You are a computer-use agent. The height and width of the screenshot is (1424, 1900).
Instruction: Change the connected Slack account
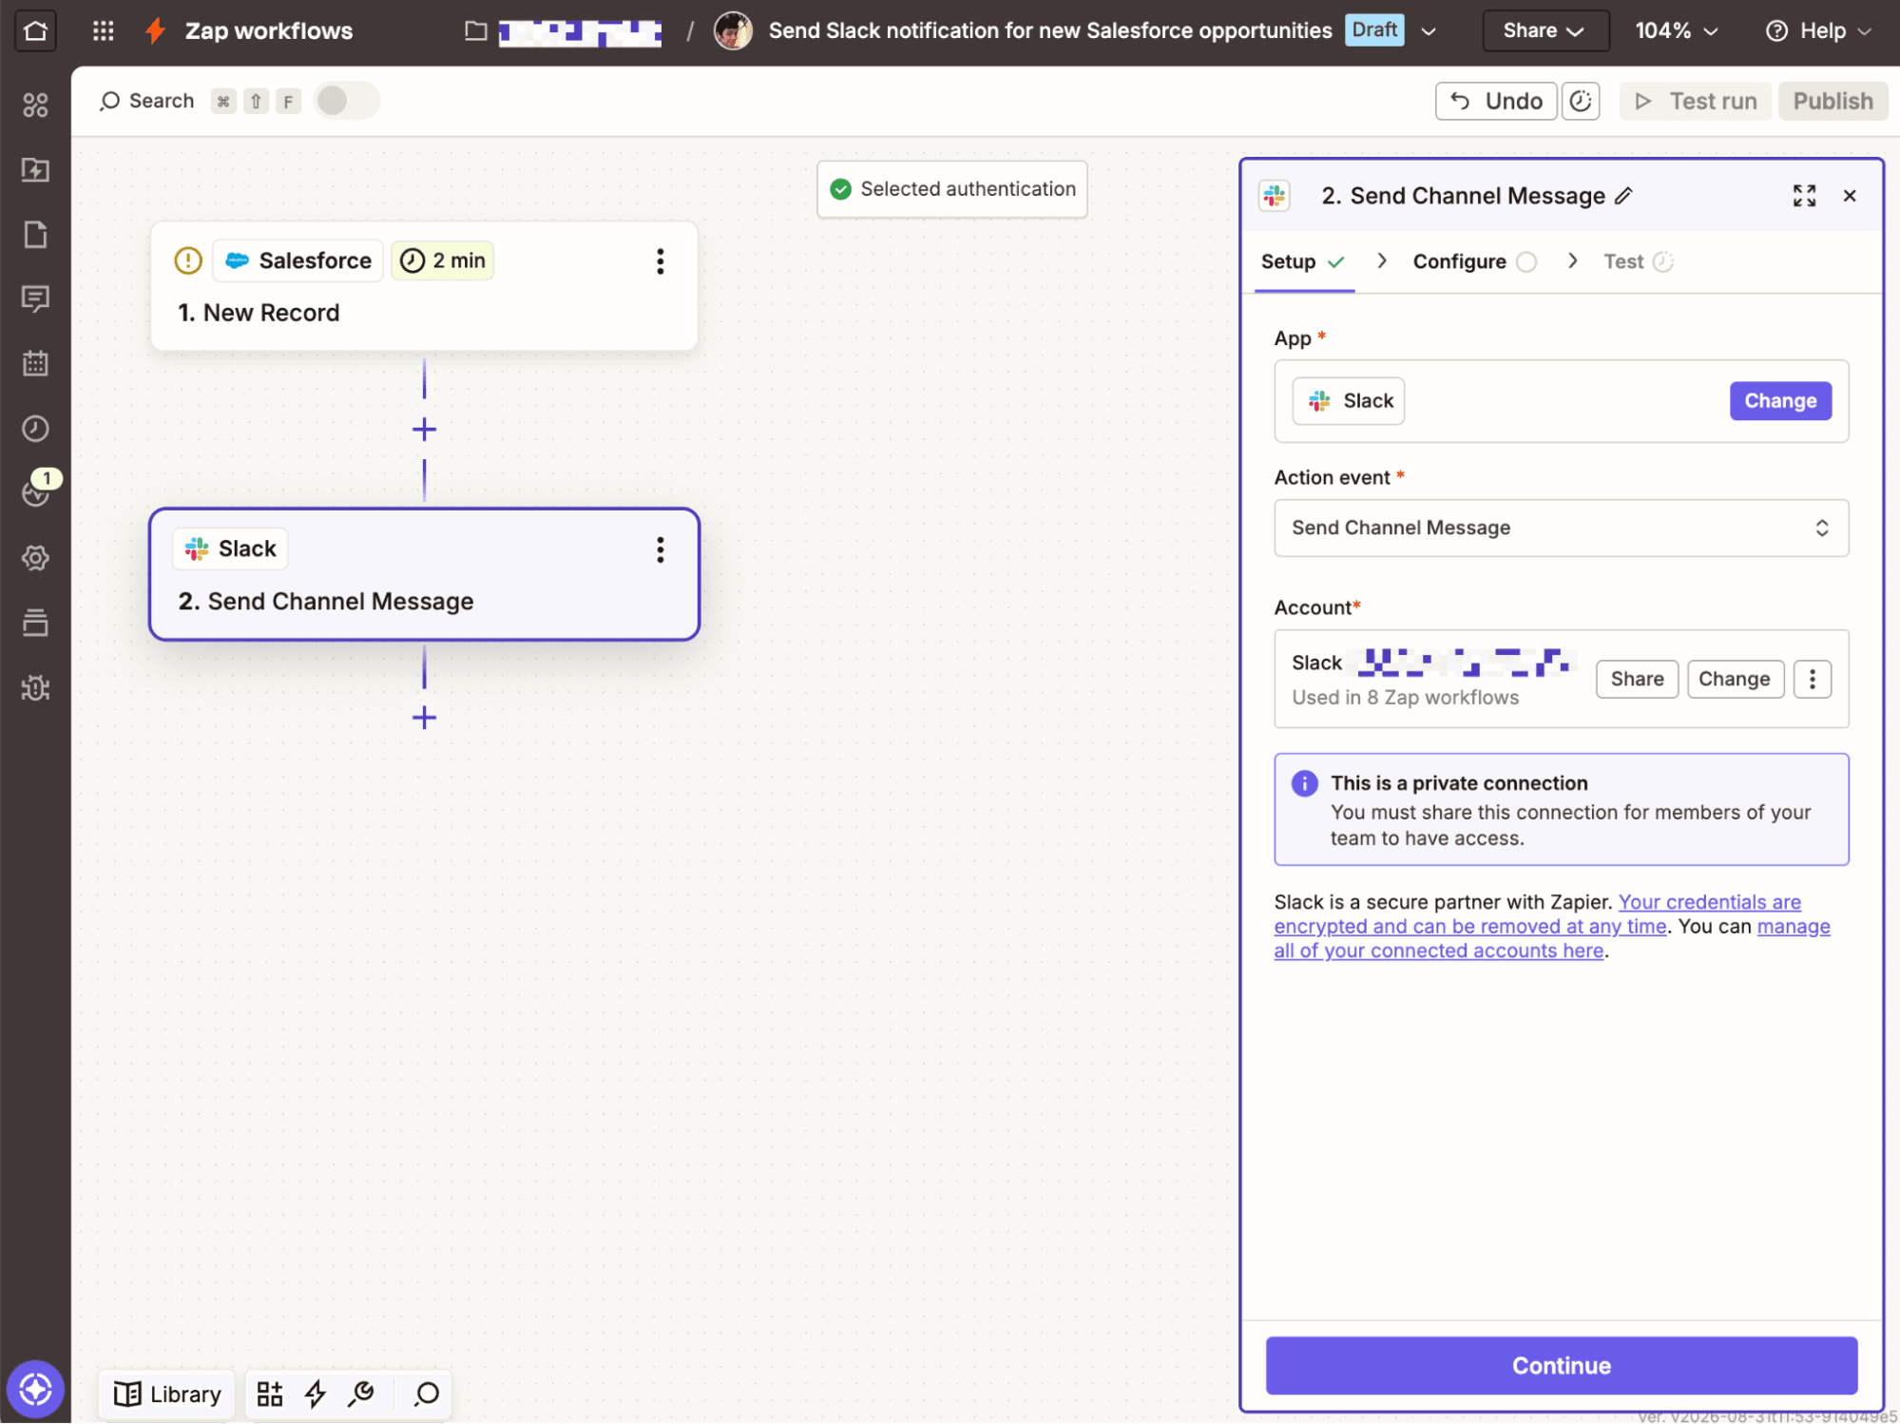1735,679
